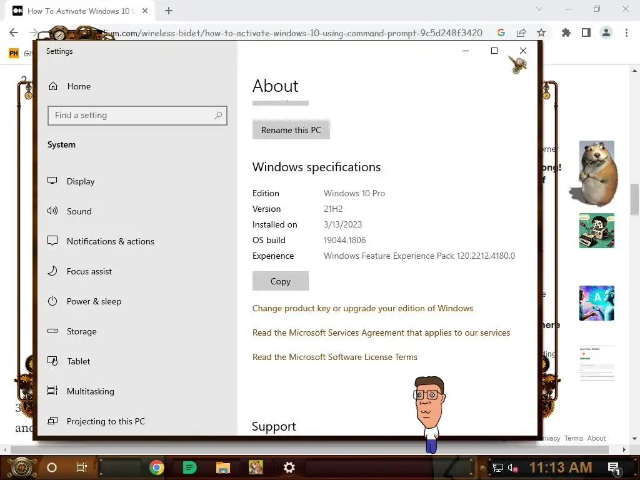Click the muted volume icon in tray

(512, 467)
